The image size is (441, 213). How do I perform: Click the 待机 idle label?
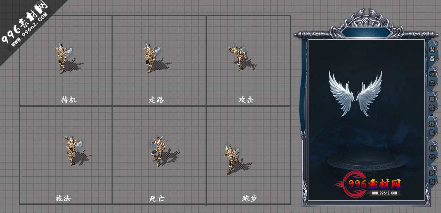(69, 100)
